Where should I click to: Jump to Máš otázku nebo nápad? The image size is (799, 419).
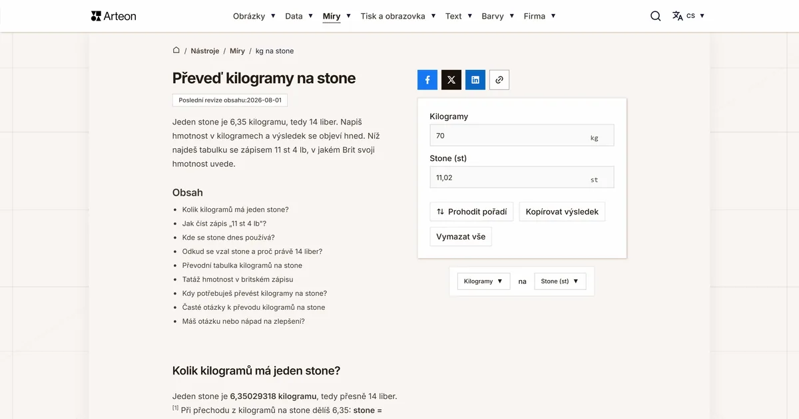point(244,321)
